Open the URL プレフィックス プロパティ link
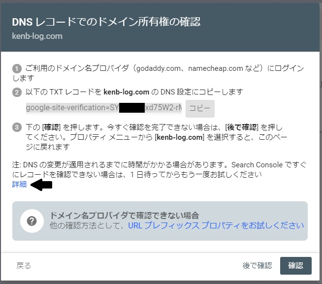 click(216, 225)
